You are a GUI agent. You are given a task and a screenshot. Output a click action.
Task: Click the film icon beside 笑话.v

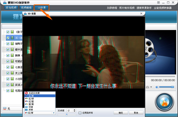(x=12, y=85)
